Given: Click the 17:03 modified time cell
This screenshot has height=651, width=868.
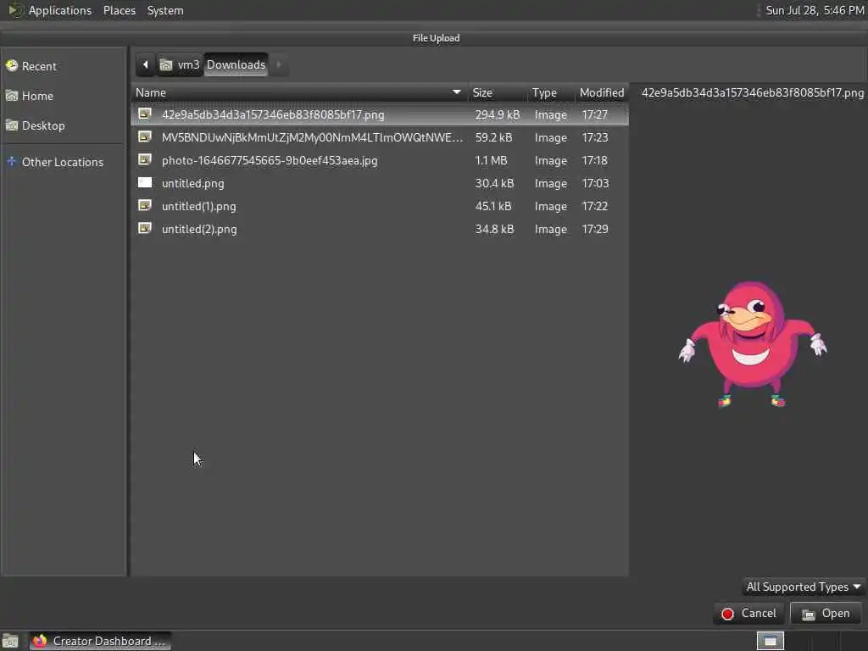Looking at the screenshot, I should (x=595, y=183).
